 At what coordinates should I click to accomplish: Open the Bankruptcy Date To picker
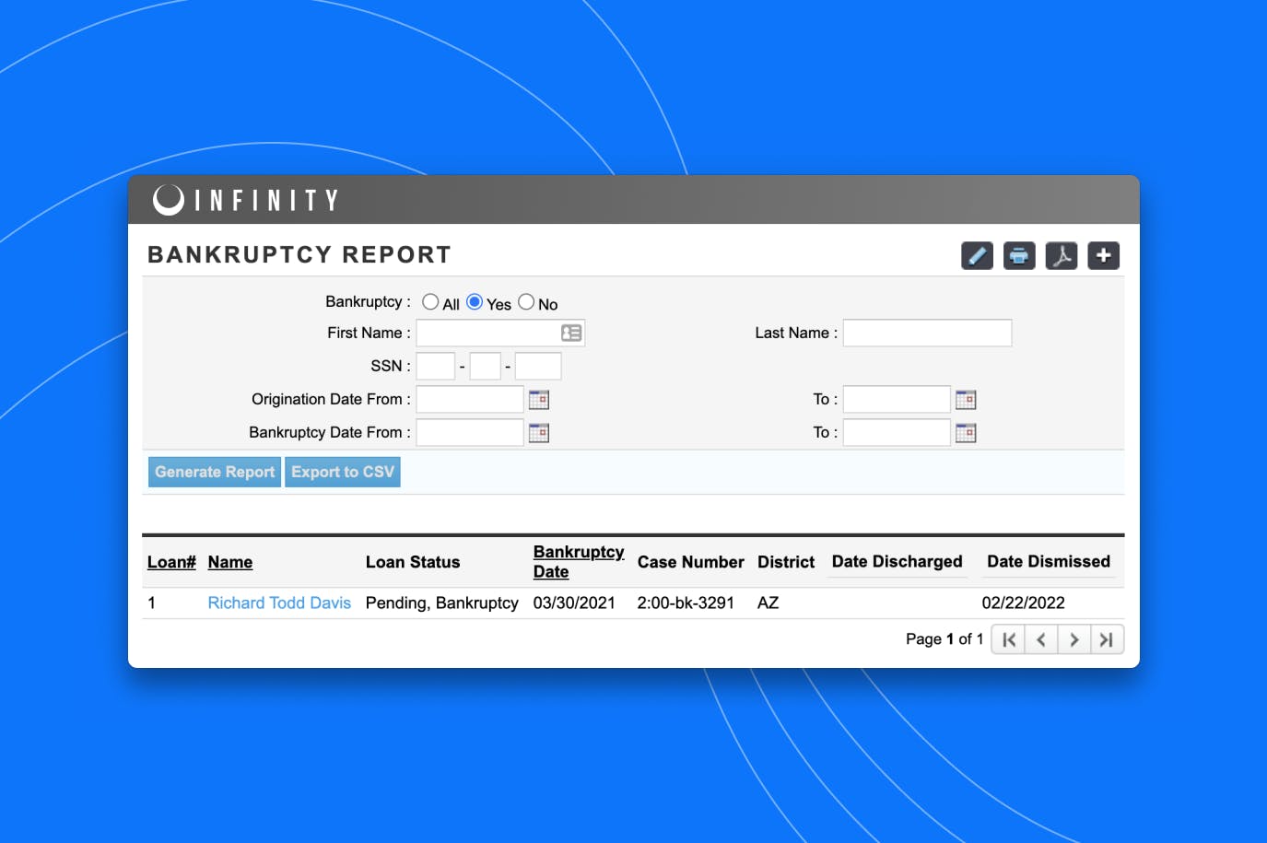tap(966, 432)
